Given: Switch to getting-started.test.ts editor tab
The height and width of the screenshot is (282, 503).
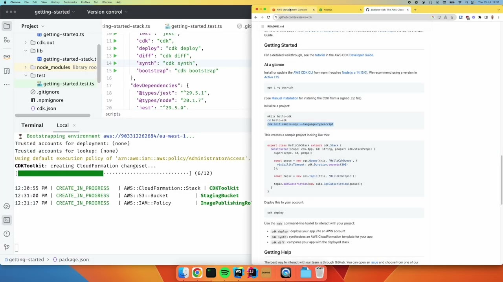Looking at the screenshot, I should 193,26.
